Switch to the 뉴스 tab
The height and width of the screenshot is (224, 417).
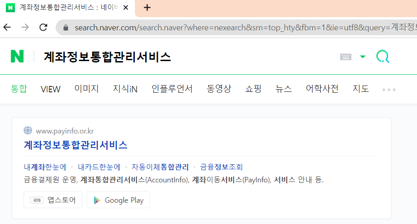coord(284,89)
